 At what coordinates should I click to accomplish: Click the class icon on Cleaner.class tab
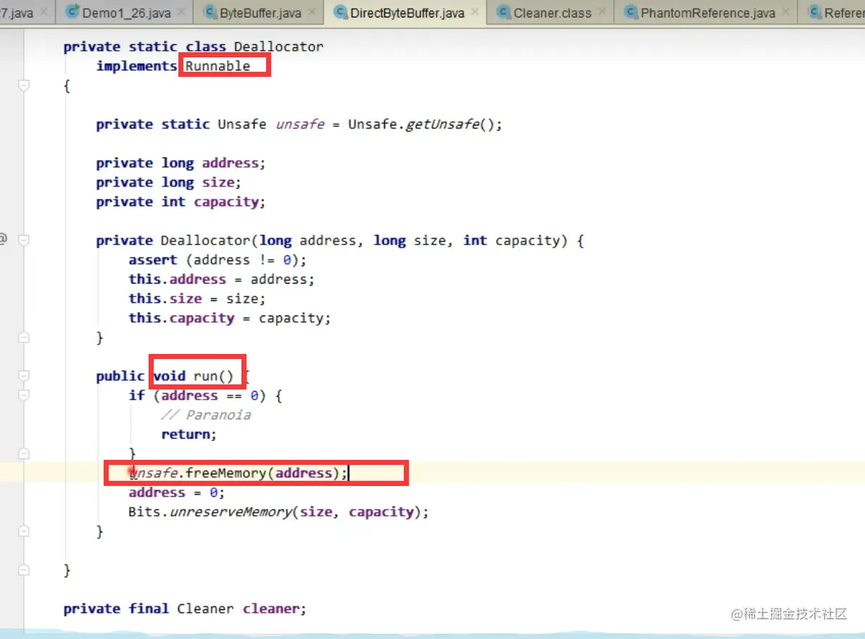point(504,12)
